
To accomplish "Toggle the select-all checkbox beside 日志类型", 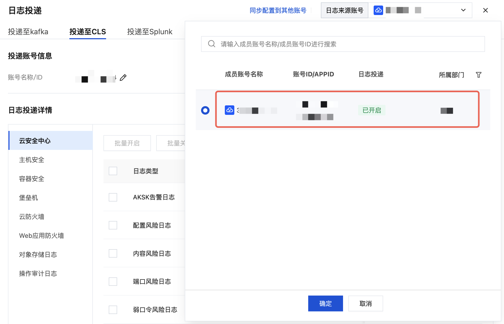I will (x=113, y=171).
